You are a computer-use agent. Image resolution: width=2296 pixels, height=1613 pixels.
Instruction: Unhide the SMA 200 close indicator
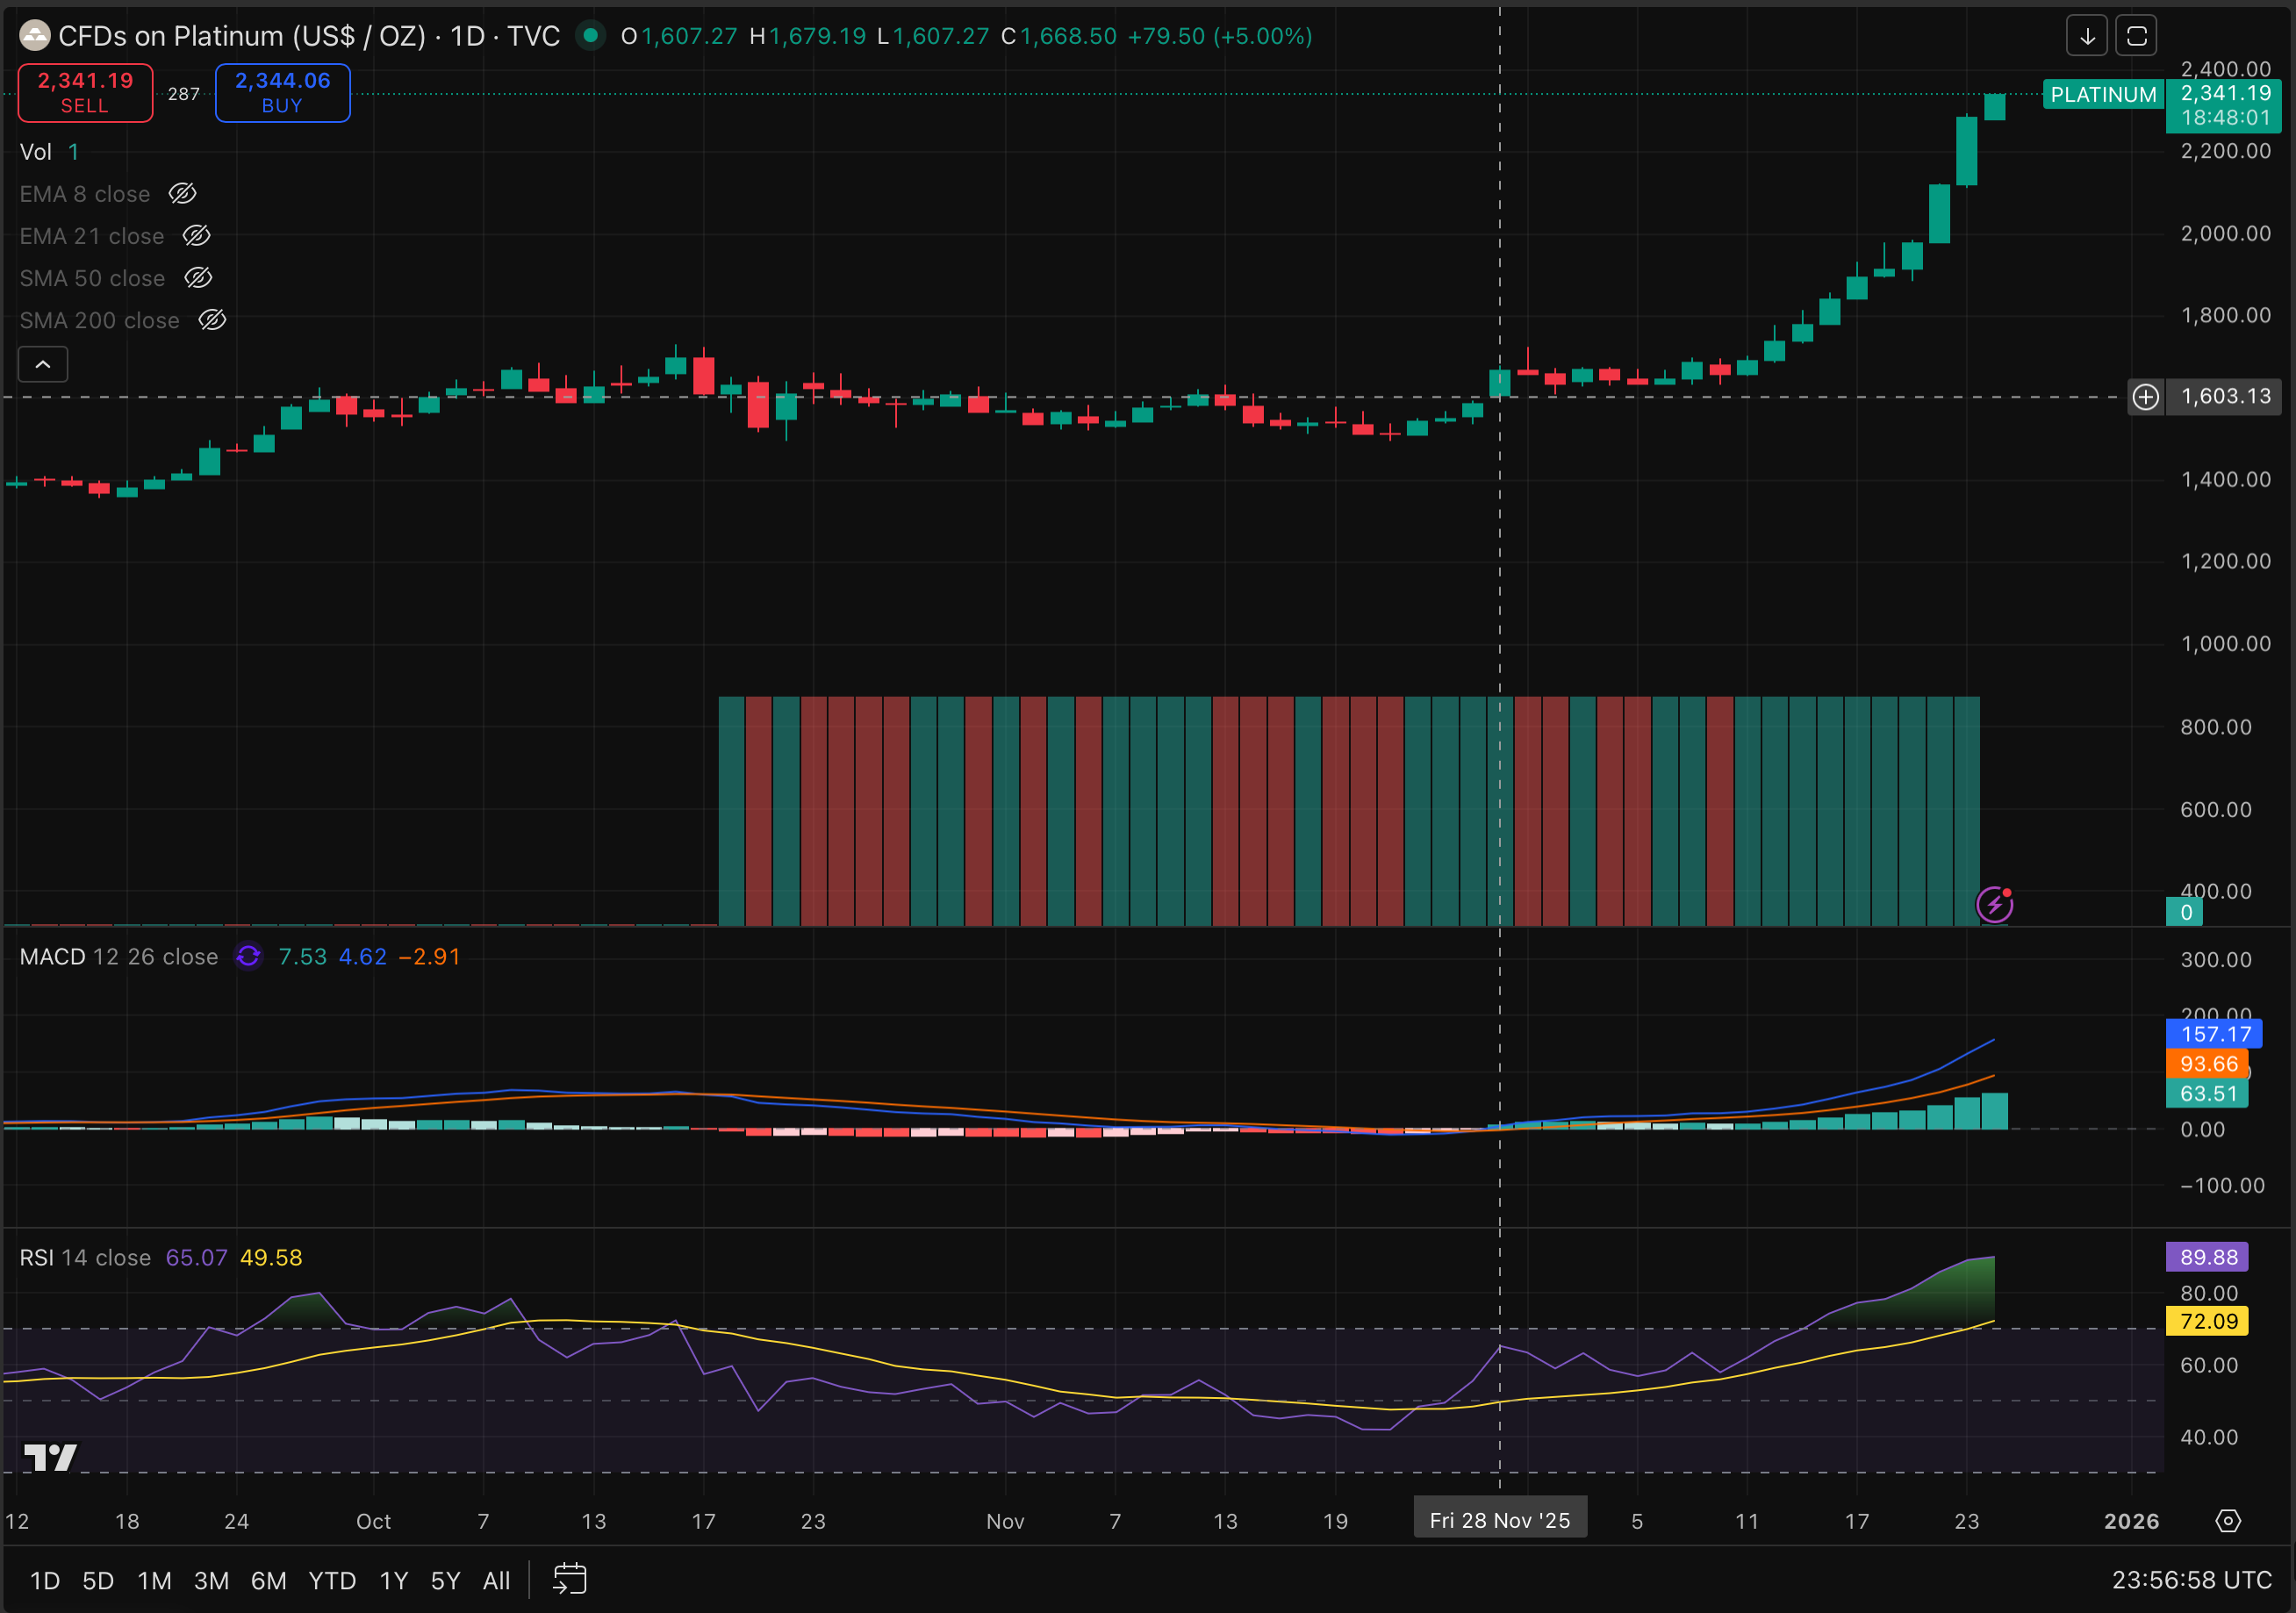click(212, 320)
